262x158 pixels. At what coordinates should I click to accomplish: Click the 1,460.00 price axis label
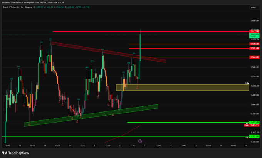click(x=255, y=104)
